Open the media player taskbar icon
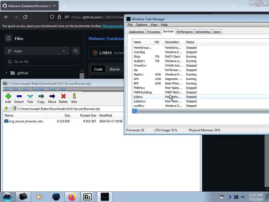The width and height of the screenshot is (269, 202). [x=39, y=197]
